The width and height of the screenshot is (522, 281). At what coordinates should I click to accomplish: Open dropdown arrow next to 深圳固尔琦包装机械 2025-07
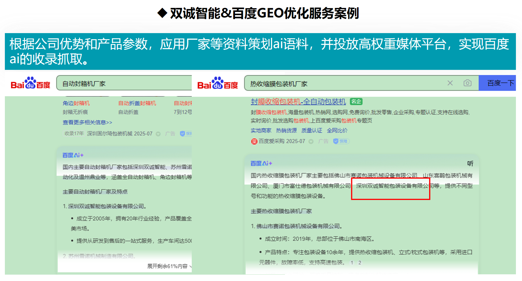point(158,134)
